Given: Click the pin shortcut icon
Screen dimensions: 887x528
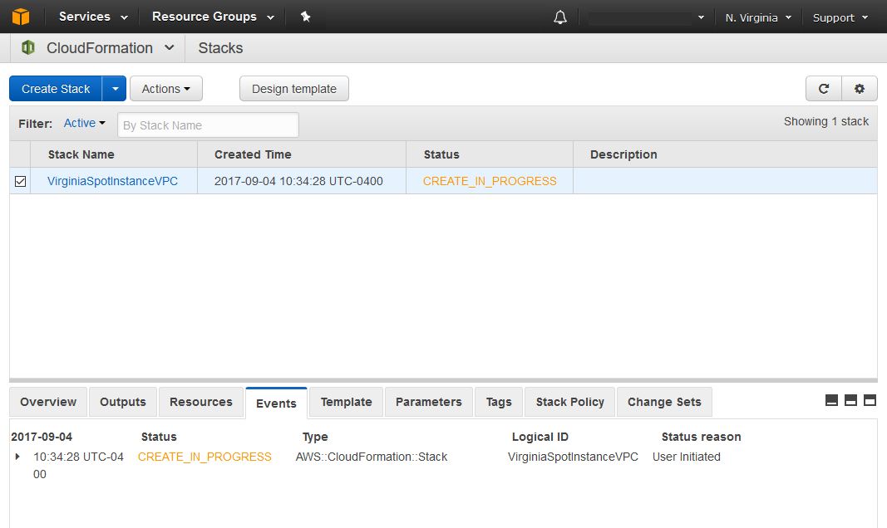Looking at the screenshot, I should click(305, 17).
